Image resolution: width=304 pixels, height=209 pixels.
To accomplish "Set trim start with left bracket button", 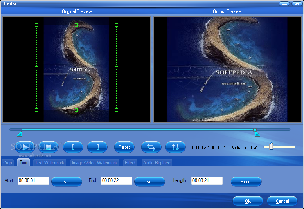I will click(x=73, y=147).
